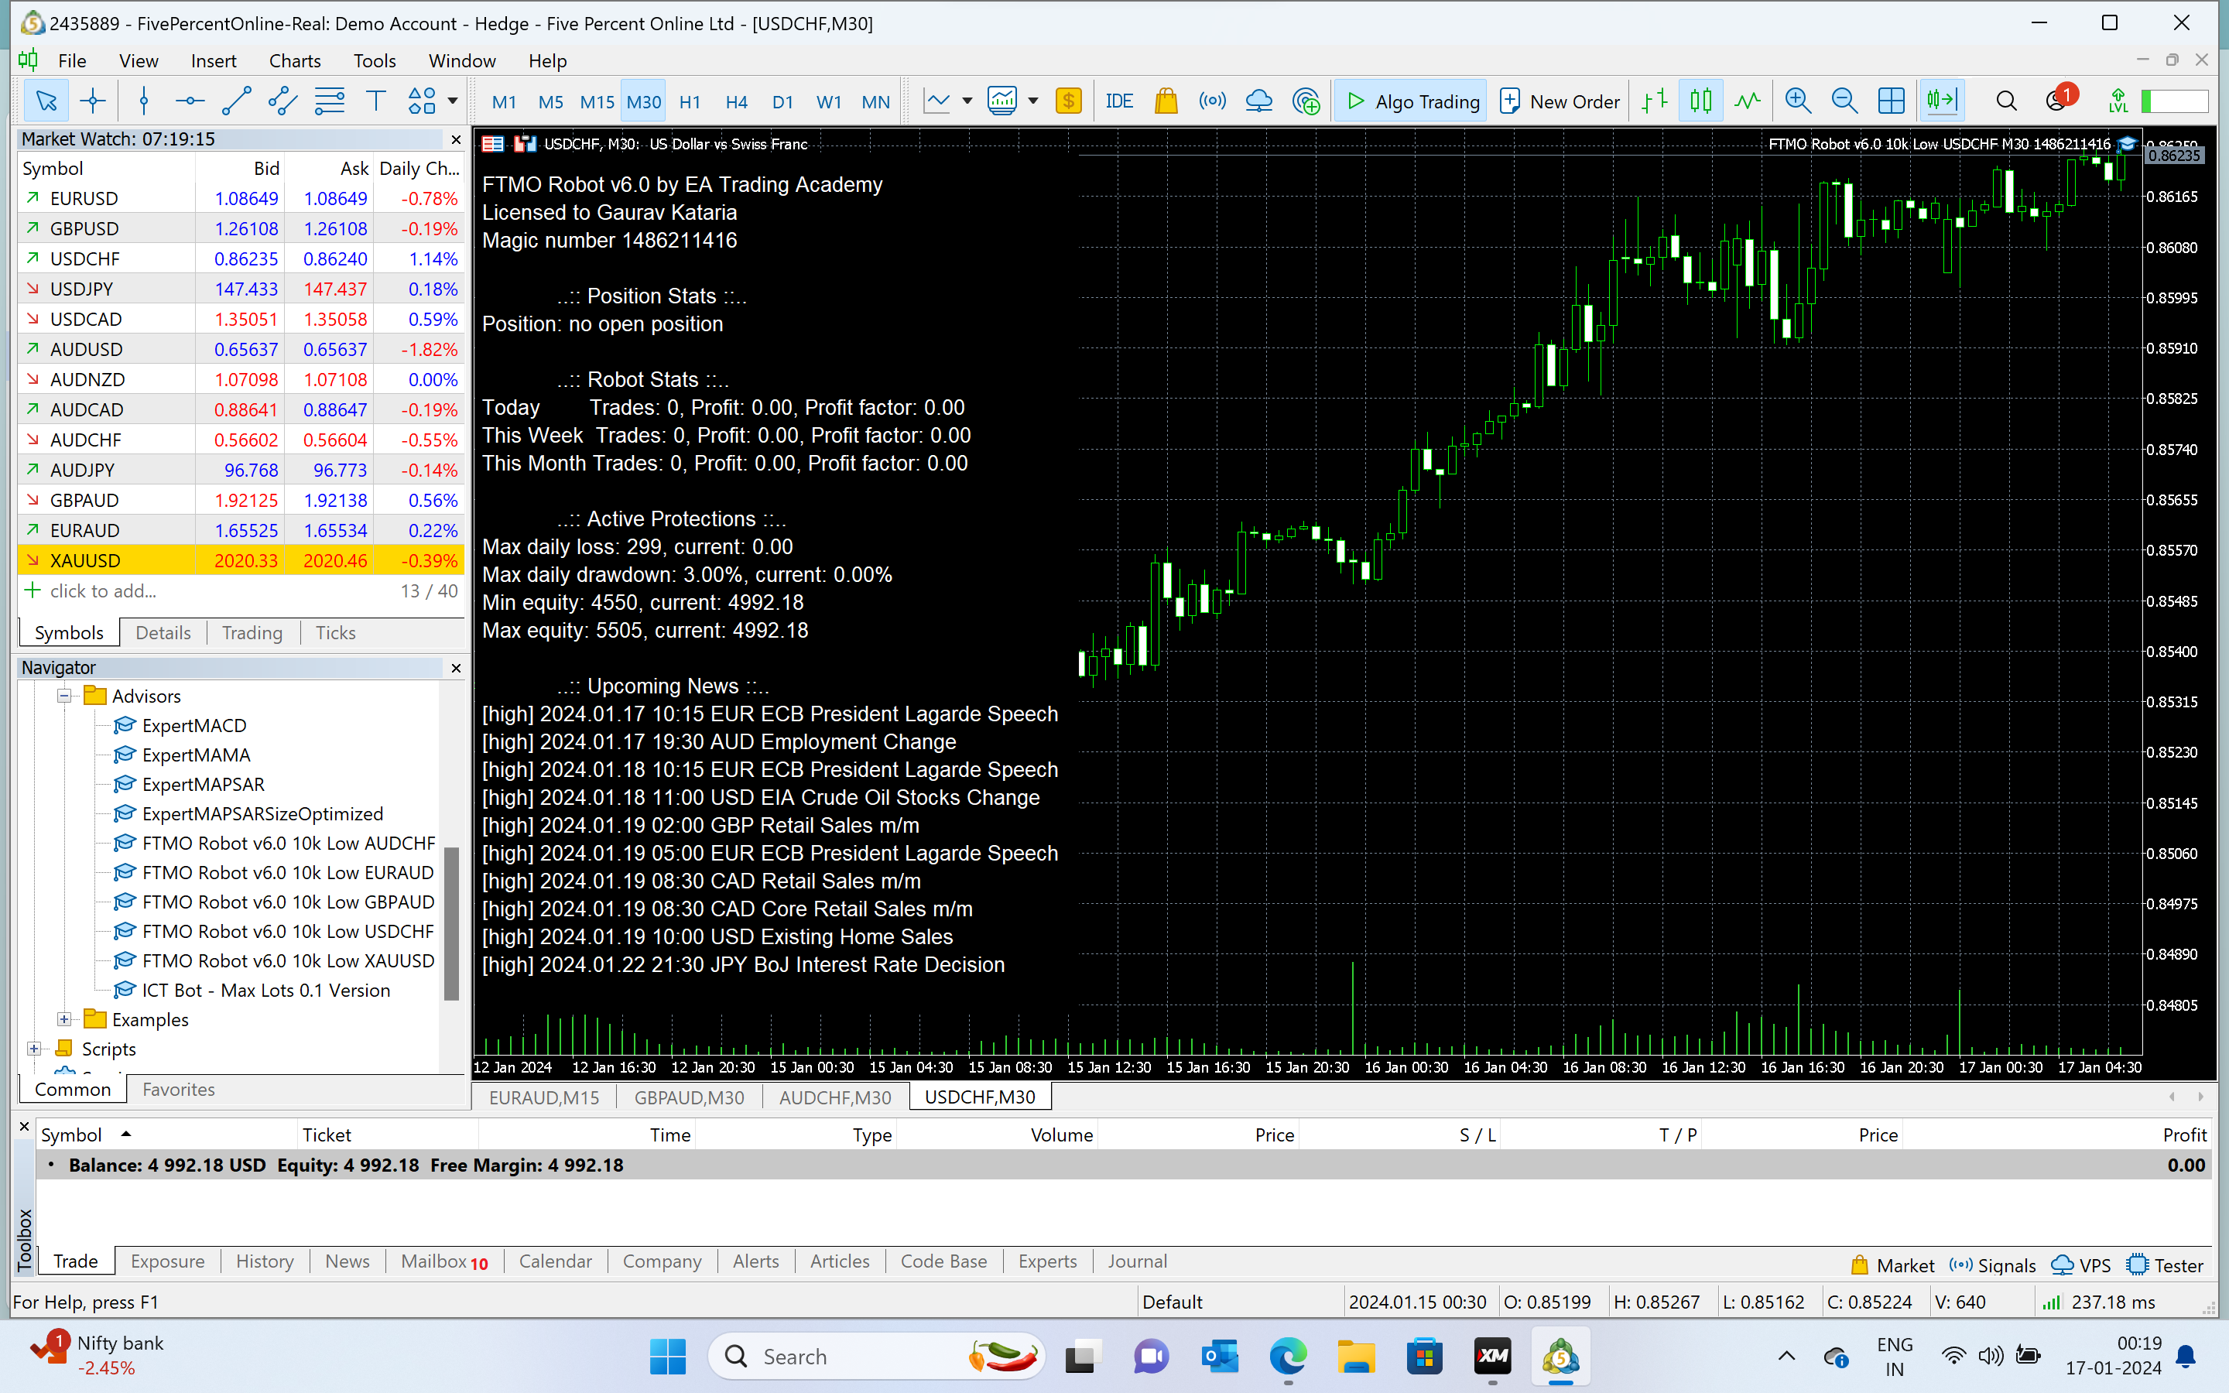Select the crosshair tool

click(x=92, y=101)
